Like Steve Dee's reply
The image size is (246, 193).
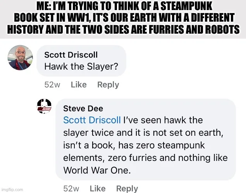point(98,188)
